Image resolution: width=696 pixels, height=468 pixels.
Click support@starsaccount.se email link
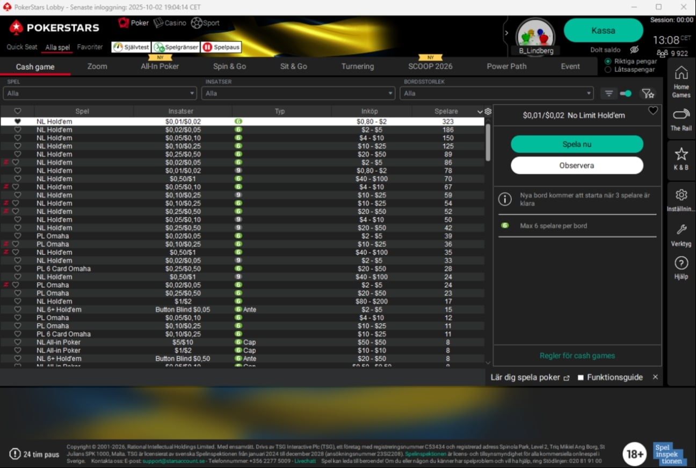(x=173, y=461)
